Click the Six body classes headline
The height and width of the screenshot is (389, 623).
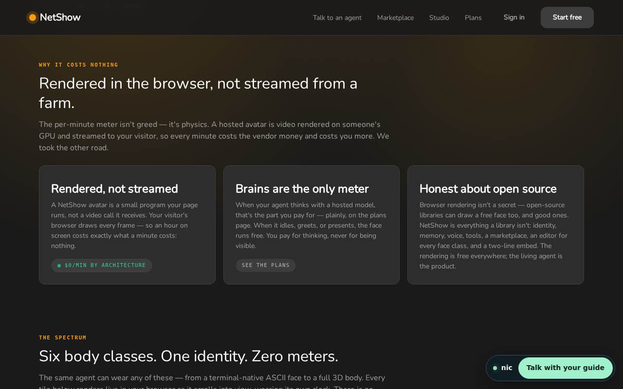[188, 356]
